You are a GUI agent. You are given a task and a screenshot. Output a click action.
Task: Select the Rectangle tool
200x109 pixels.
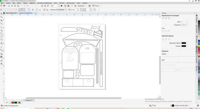coord(1,33)
